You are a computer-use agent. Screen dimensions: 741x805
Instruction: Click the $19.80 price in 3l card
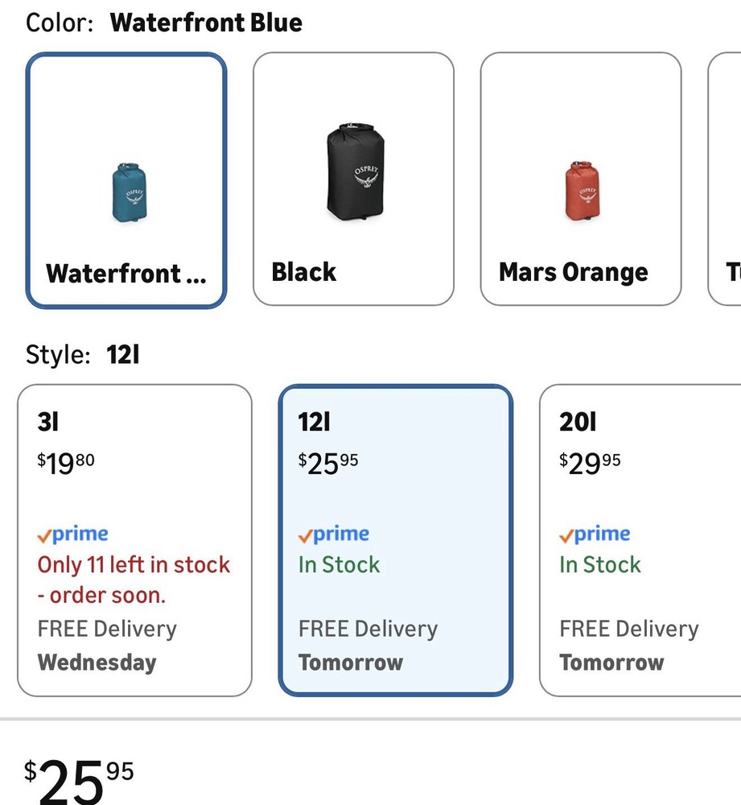(x=66, y=464)
